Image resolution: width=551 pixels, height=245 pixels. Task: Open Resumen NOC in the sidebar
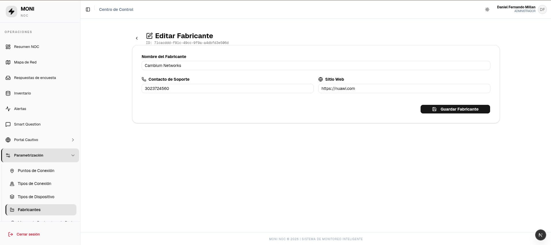click(x=40, y=47)
